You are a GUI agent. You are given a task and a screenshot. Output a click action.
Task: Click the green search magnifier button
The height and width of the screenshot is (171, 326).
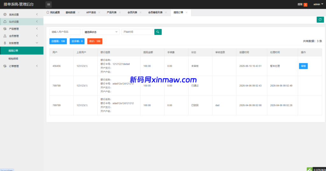coord(158,32)
